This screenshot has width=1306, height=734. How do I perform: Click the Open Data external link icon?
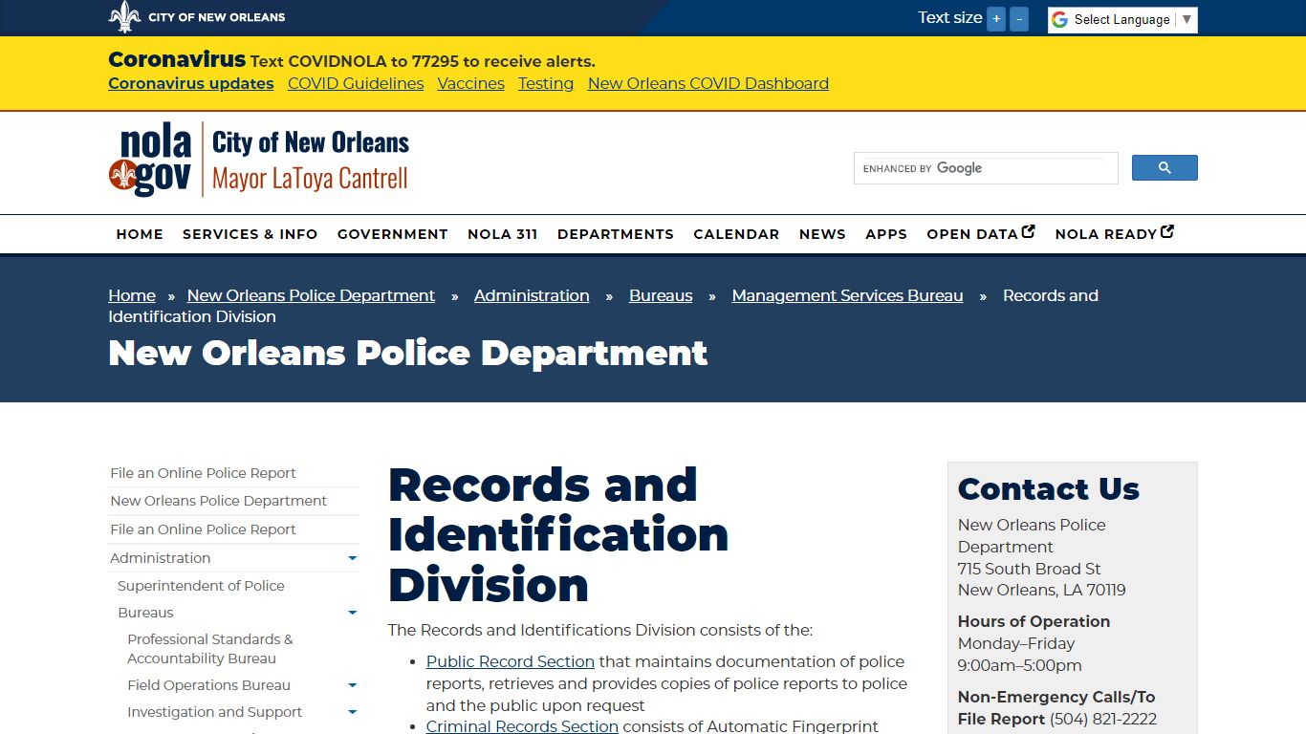1029,231
